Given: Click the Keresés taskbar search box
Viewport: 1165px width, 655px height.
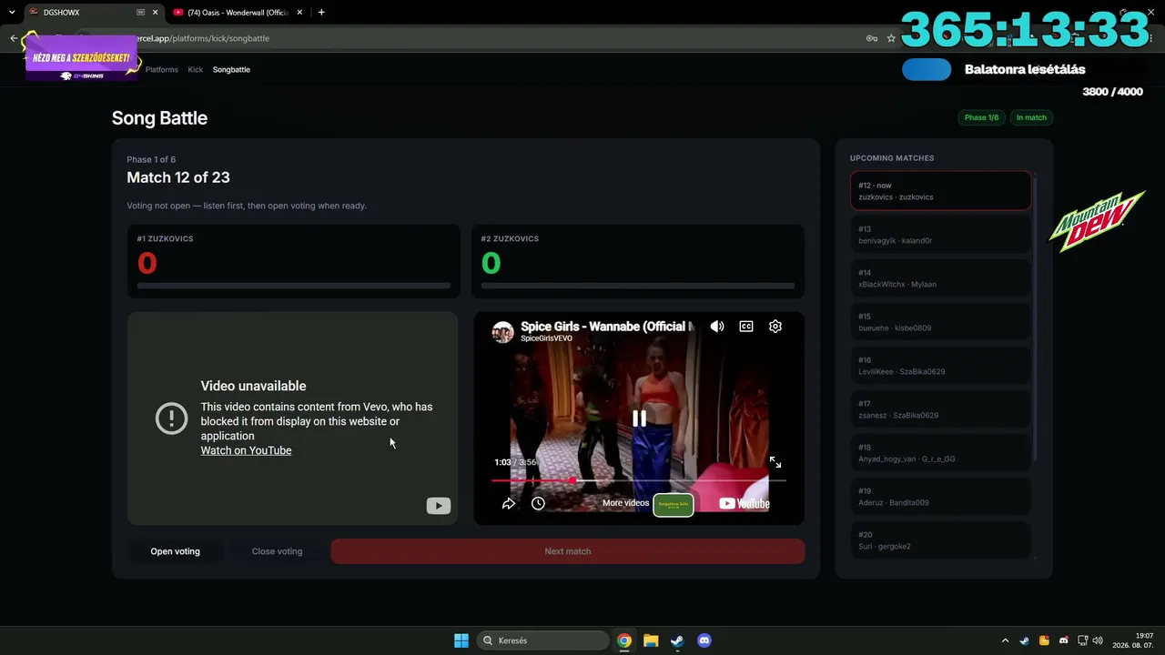Looking at the screenshot, I should (x=543, y=640).
